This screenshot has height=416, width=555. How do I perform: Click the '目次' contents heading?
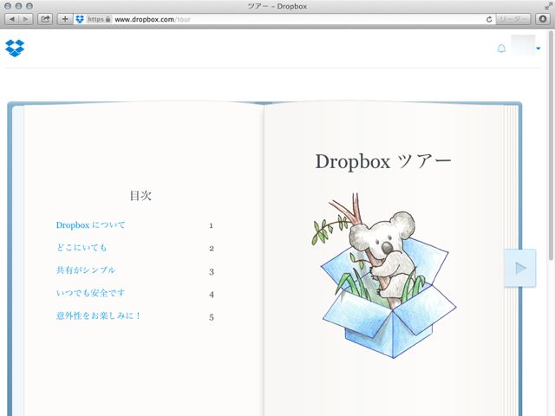coord(140,195)
